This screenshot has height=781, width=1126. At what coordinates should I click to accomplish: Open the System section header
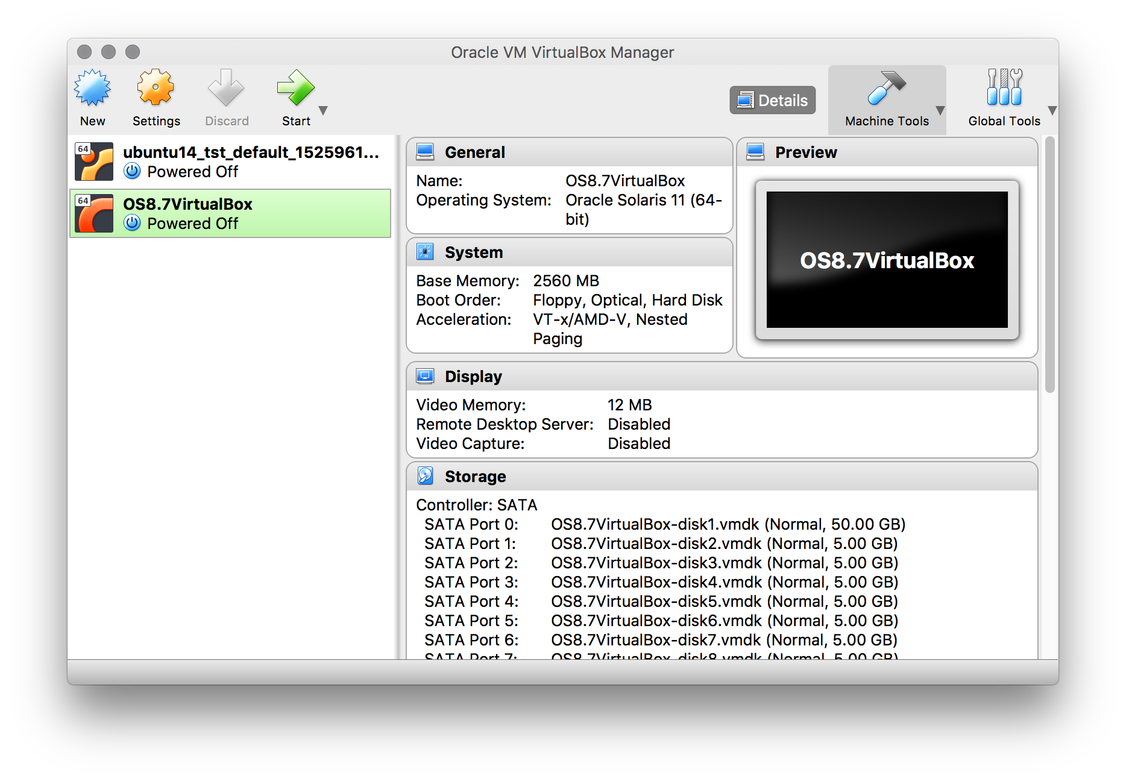[570, 252]
